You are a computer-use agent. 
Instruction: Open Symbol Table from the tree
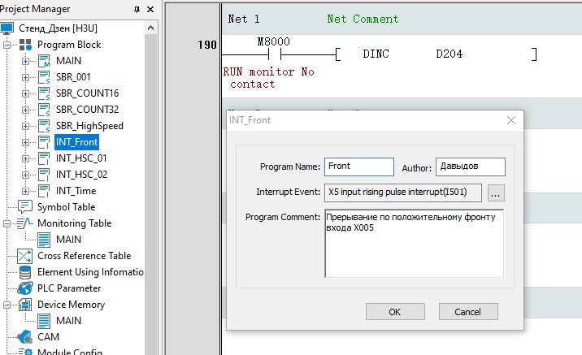click(67, 207)
